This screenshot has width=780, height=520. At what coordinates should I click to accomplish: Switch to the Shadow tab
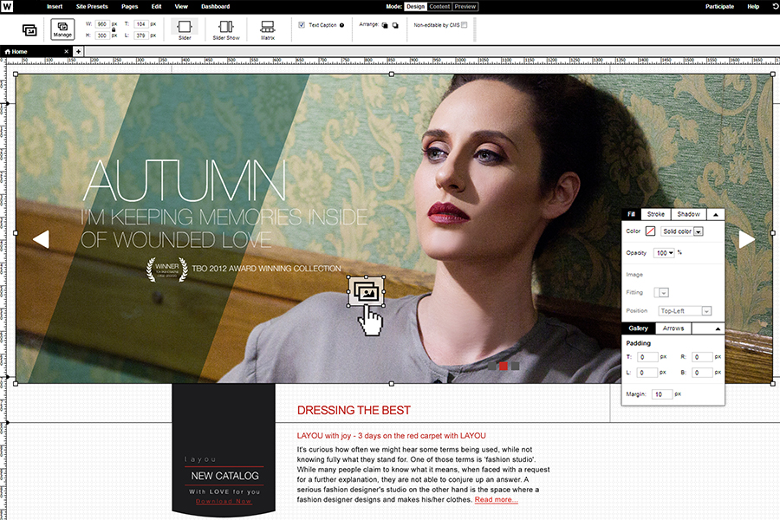(688, 214)
